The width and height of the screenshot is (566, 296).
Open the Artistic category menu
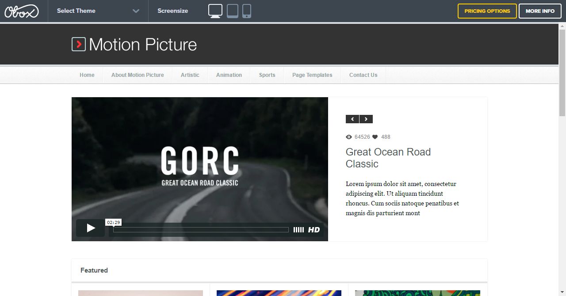(x=190, y=75)
